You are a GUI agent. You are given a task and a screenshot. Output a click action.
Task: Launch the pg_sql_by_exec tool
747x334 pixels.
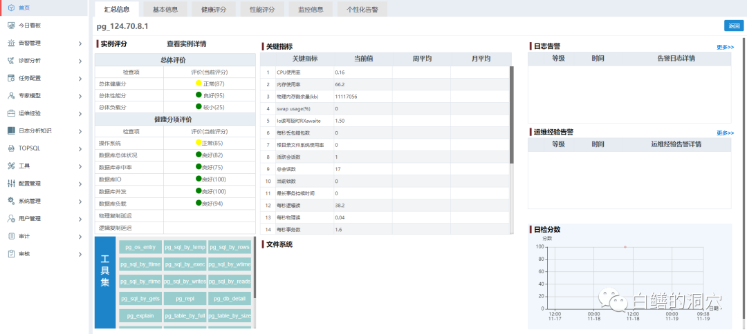coord(185,264)
